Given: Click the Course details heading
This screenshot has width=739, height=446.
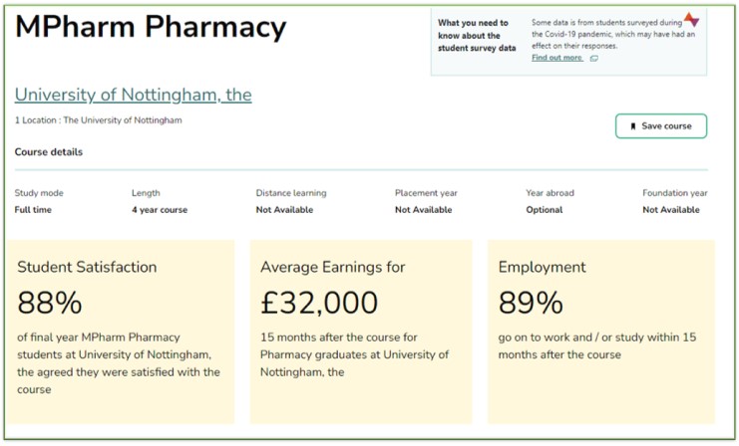Looking at the screenshot, I should click(49, 152).
